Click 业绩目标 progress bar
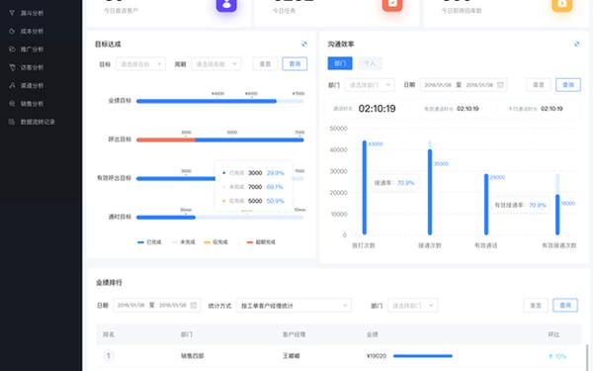 click(219, 101)
